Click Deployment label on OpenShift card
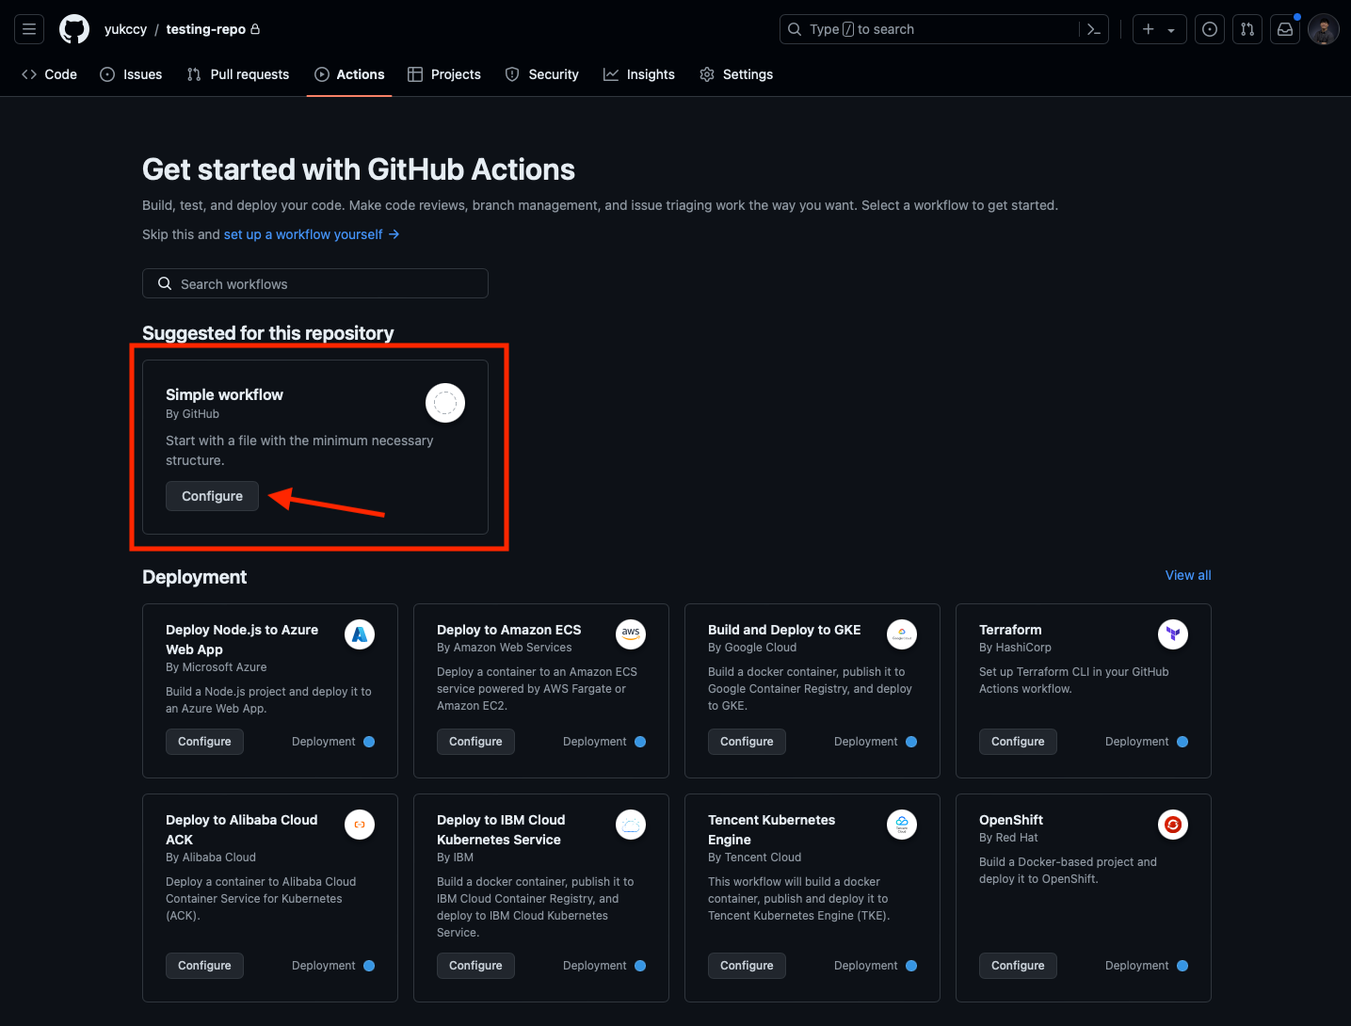Viewport: 1351px width, 1026px height. click(1136, 966)
